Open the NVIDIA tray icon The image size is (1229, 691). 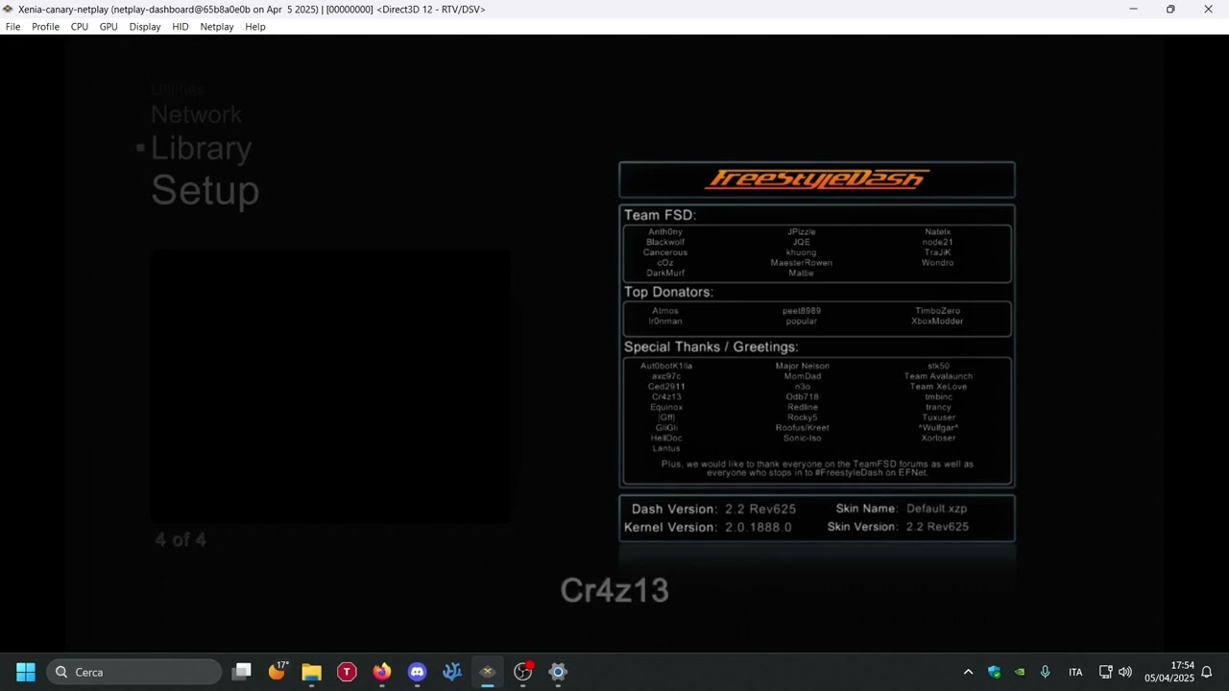[x=1020, y=672]
